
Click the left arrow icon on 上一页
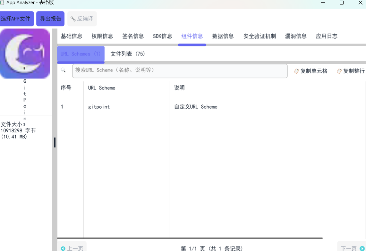(x=63, y=248)
